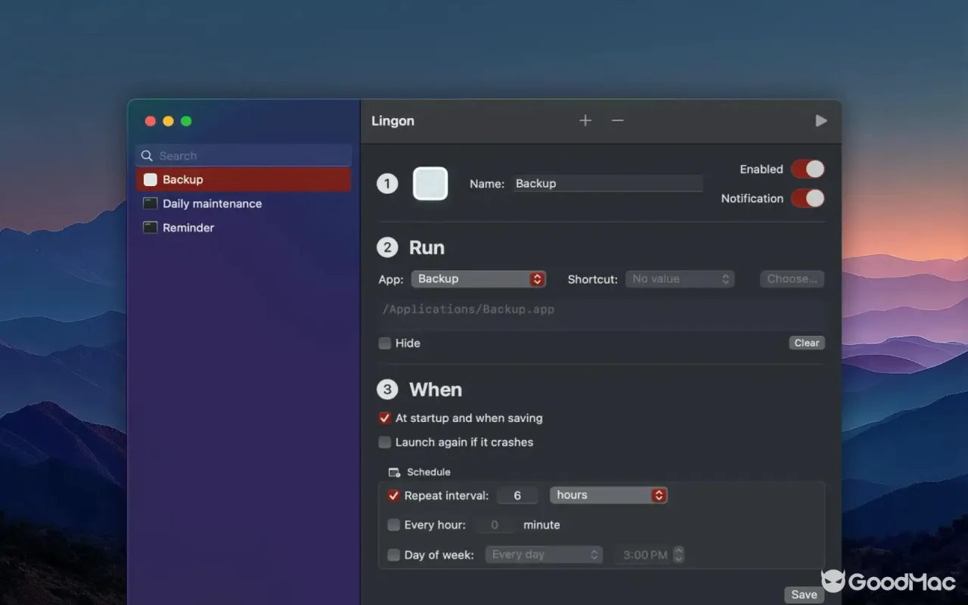Viewport: 968px width, 605px height.
Task: Click the Backup job icon image well
Action: point(430,184)
